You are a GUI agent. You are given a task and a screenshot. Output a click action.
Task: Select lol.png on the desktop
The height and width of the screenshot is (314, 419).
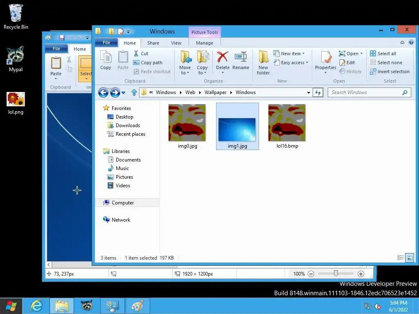coord(16,103)
